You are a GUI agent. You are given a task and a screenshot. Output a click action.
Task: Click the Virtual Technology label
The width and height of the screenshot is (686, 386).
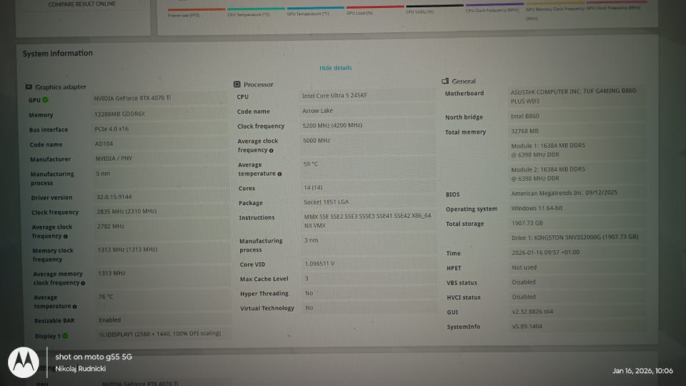(267, 308)
